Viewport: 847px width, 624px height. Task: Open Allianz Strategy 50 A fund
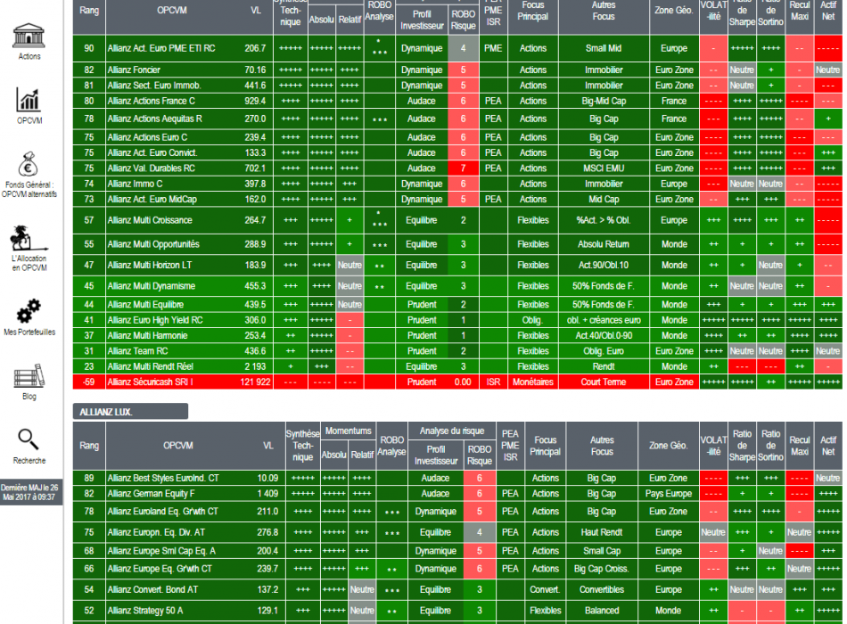[145, 611]
